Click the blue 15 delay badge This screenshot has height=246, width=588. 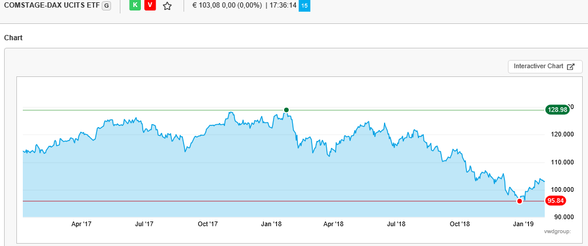(x=305, y=6)
